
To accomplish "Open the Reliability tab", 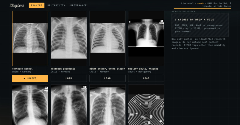I will tap(56, 6).
